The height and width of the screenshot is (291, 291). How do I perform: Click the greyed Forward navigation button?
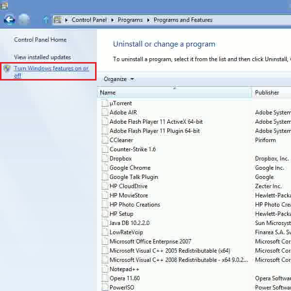[24, 19]
